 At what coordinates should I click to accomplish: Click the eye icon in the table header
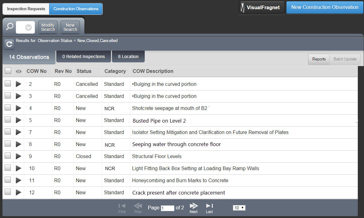(x=19, y=71)
